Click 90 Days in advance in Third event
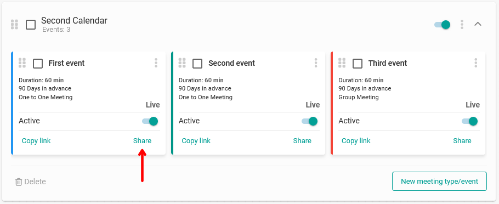The height and width of the screenshot is (204, 499). [x=365, y=88]
